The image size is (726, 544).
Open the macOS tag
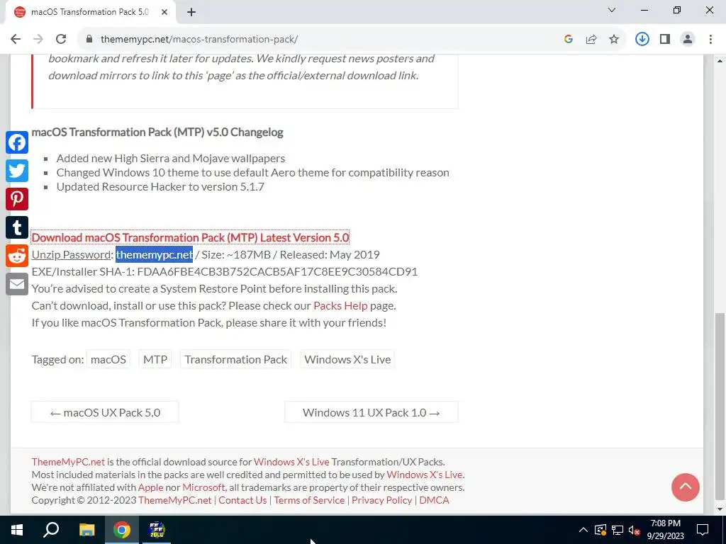[108, 359]
